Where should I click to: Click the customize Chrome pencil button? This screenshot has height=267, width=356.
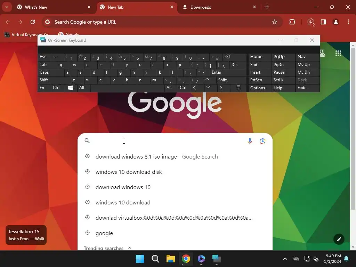pos(339,239)
